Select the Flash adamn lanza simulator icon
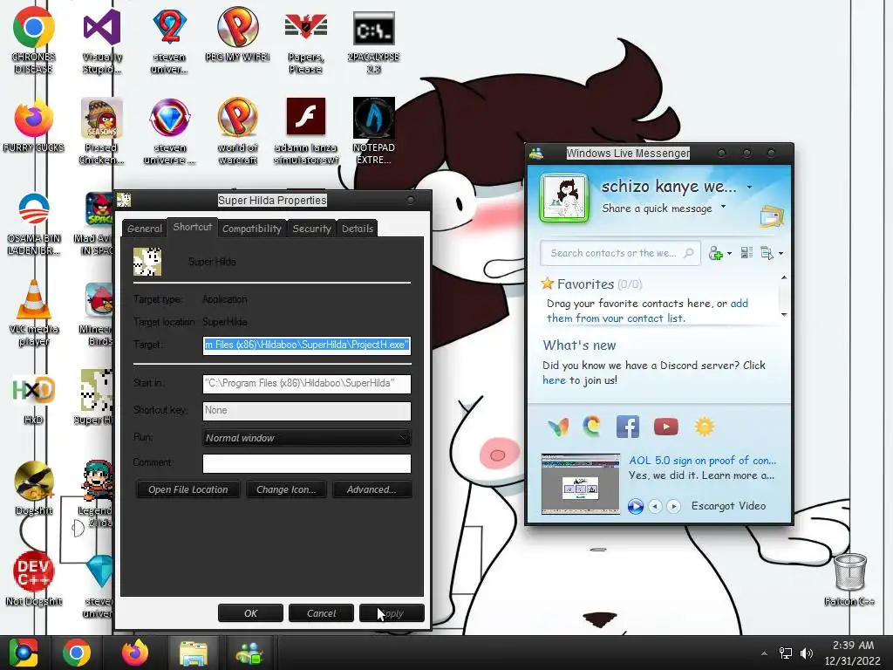The height and width of the screenshot is (670, 893). click(x=306, y=131)
